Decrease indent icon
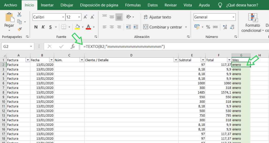Viewport: 269px width, 143px height. pyautogui.click(x=128, y=27)
